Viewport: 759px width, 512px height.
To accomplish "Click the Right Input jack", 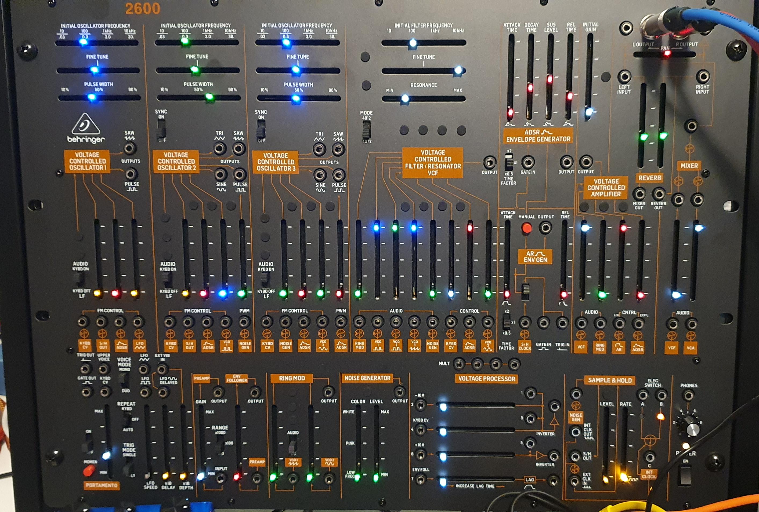I will (703, 76).
